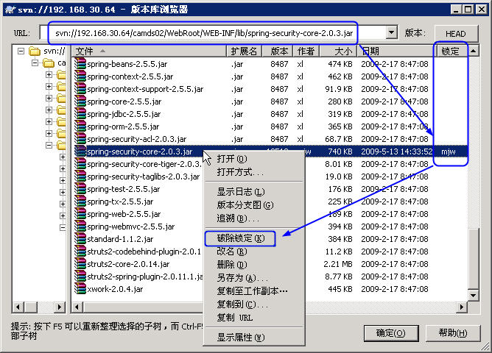The width and height of the screenshot is (492, 353).
Task: Click the spring-security-acl-2.0.3.jar archive icon
Action: pyautogui.click(x=80, y=139)
